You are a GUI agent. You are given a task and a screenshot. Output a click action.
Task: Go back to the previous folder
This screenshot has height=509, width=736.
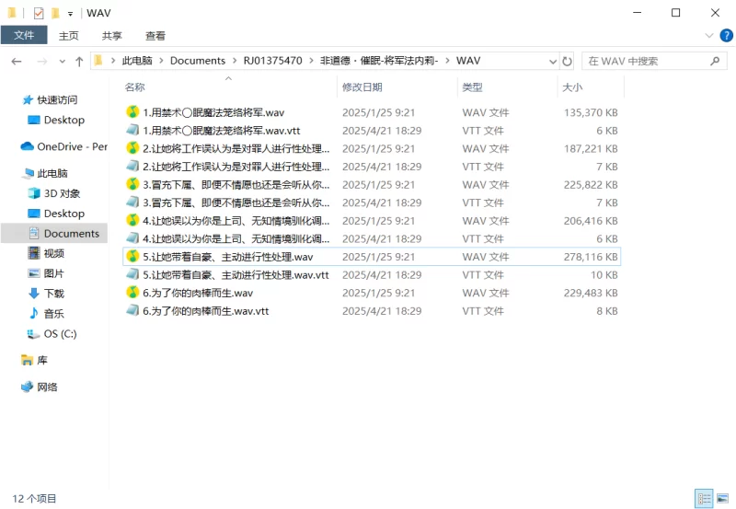[17, 61]
